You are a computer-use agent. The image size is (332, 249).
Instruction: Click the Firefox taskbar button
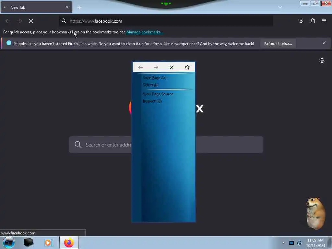[x=69, y=243]
